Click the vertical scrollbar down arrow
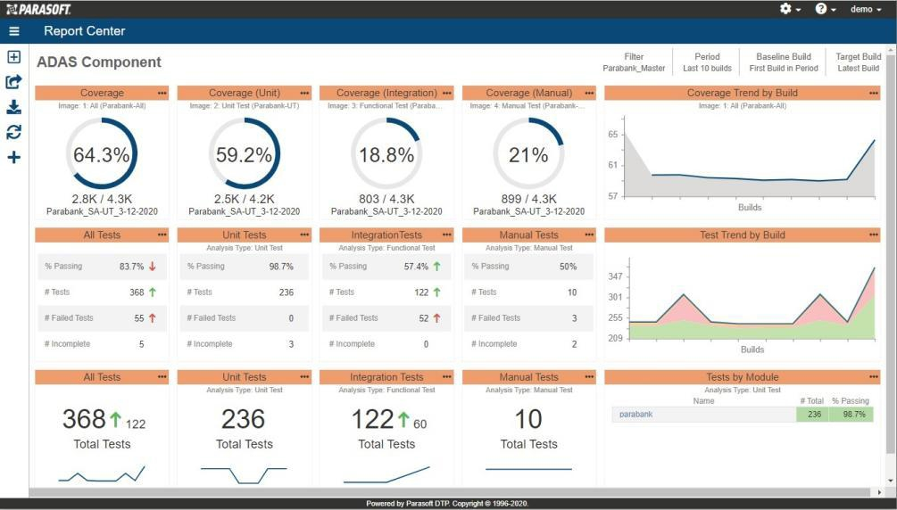Image resolution: width=897 pixels, height=510 pixels. [x=891, y=481]
